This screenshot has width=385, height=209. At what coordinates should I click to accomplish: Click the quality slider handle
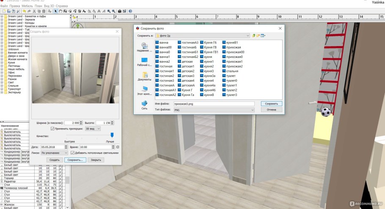[112, 135]
